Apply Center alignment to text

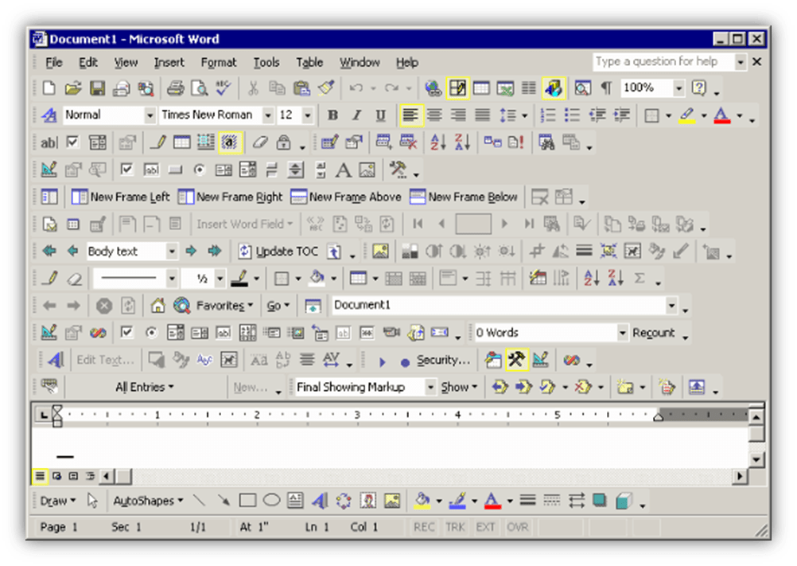click(434, 115)
